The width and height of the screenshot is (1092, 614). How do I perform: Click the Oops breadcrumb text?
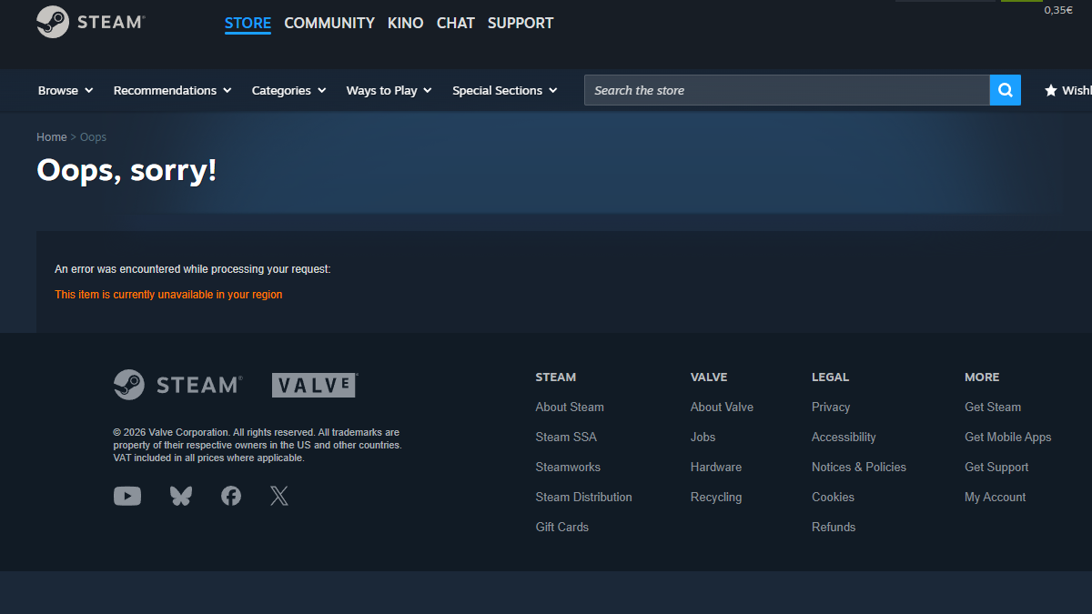click(x=93, y=137)
